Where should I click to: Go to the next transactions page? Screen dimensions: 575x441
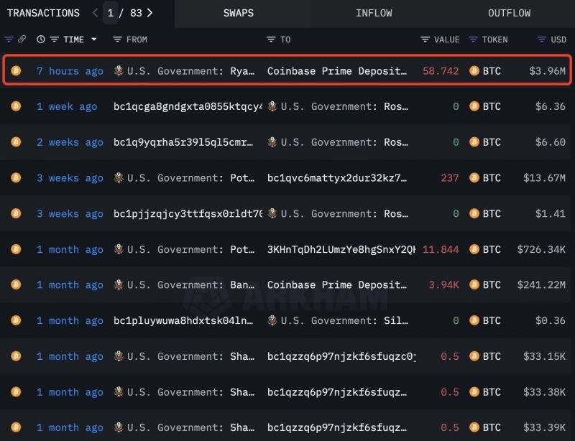149,13
